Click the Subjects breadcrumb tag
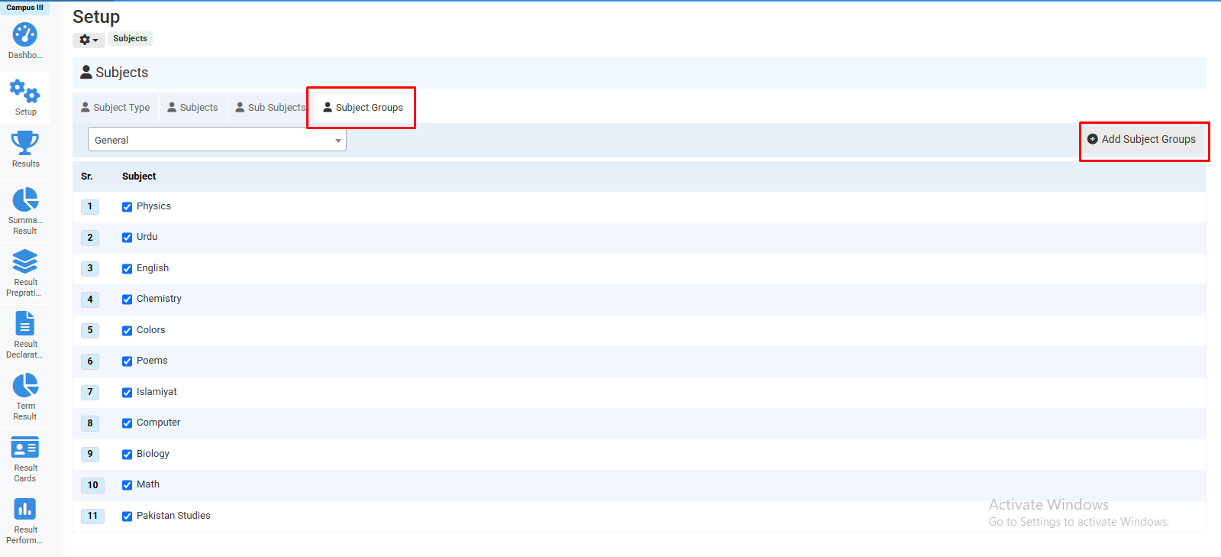This screenshot has height=557, width=1221. point(130,38)
